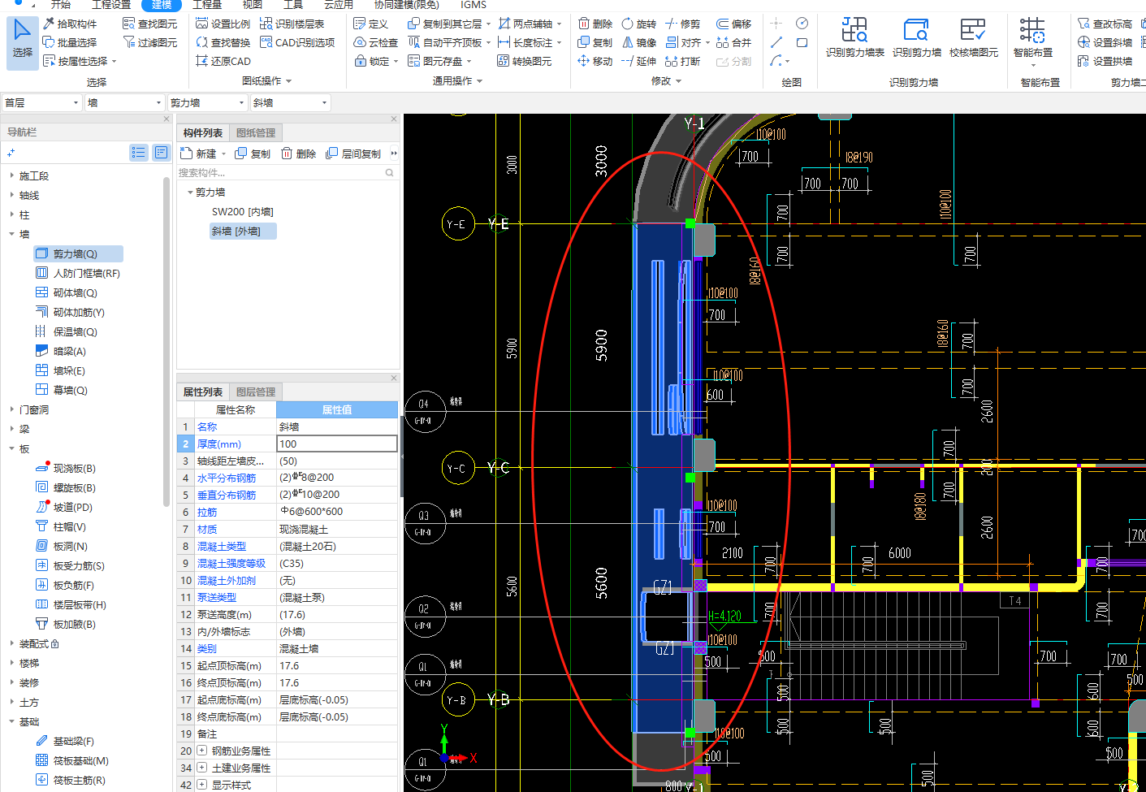Click 批量选择 tool
Image resolution: width=1146 pixels, height=792 pixels.
(x=70, y=42)
